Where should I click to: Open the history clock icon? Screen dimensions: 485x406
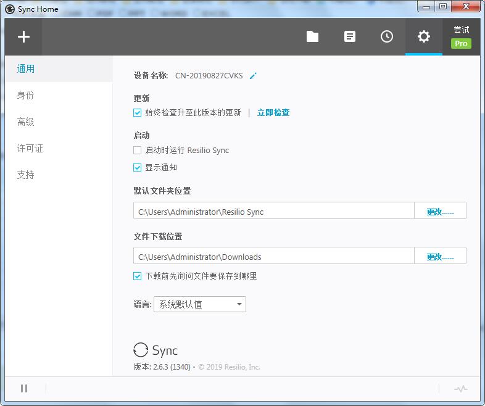387,36
